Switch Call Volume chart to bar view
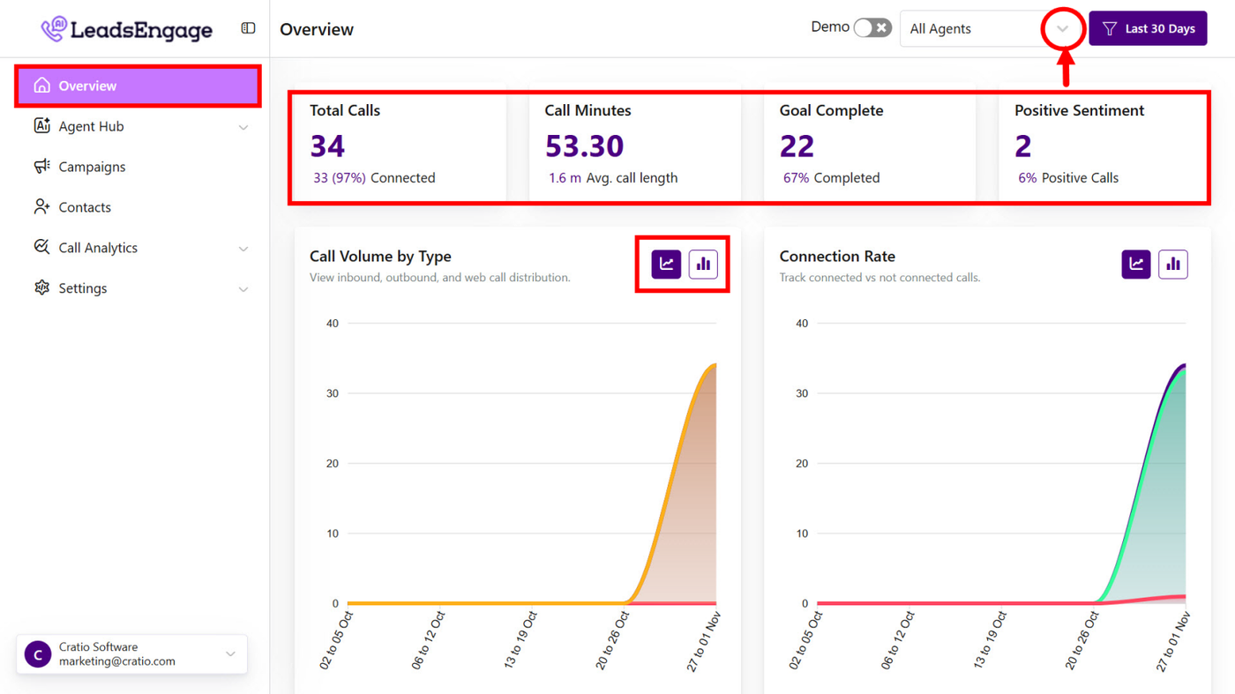This screenshot has width=1235, height=694. (703, 264)
